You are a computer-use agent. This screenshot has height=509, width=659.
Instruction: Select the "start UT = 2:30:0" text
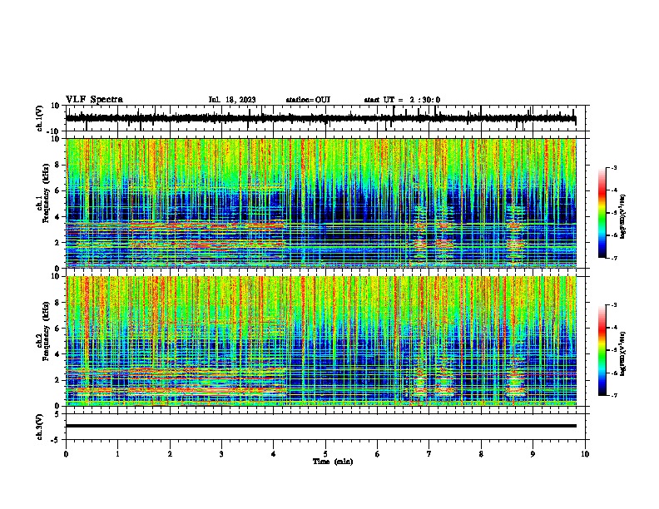point(402,100)
